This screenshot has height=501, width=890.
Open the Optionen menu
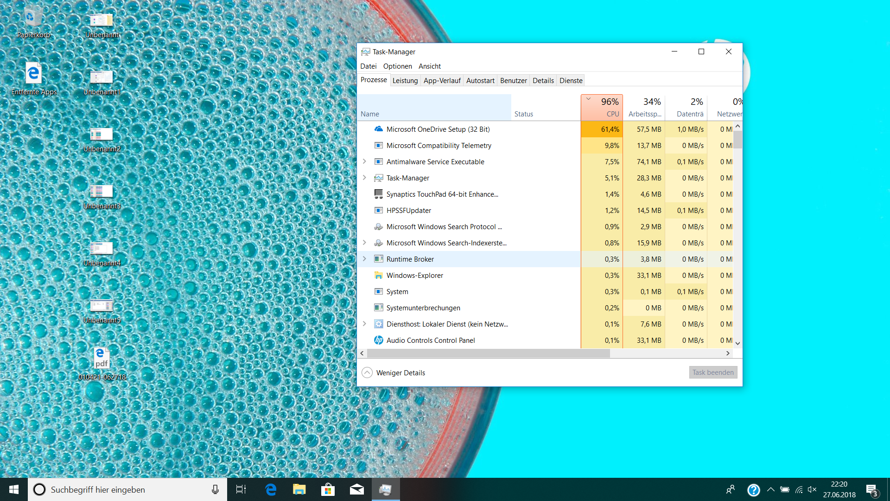tap(397, 66)
